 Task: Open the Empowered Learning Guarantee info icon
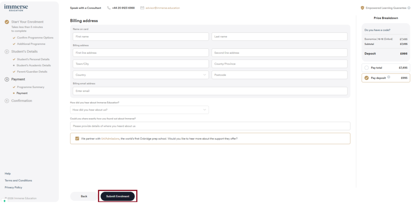[409, 8]
